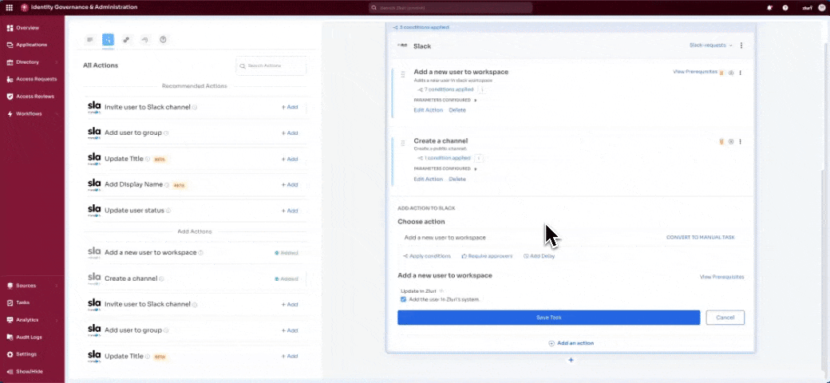830x383 pixels.
Task: Click Add Delay link
Action: coord(539,256)
